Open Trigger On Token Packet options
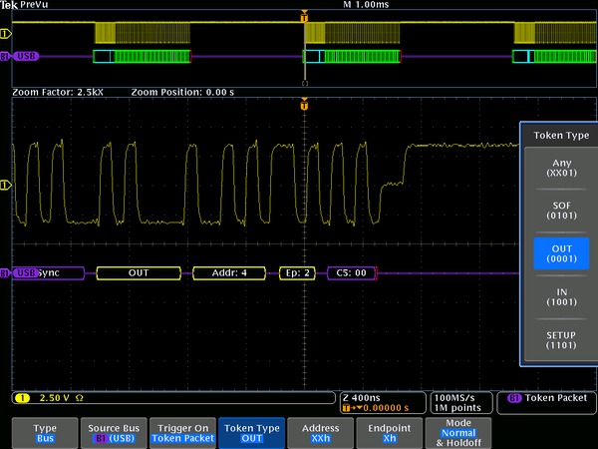The height and width of the screenshot is (449, 598). coord(182,432)
